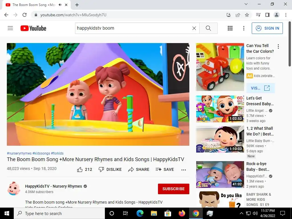This screenshot has width=292, height=219.
Task: Open more actions ellipsis below video
Action: coord(184,170)
